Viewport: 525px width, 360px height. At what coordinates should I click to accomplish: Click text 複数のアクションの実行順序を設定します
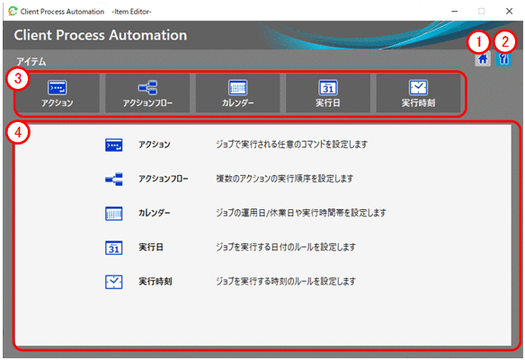(285, 179)
